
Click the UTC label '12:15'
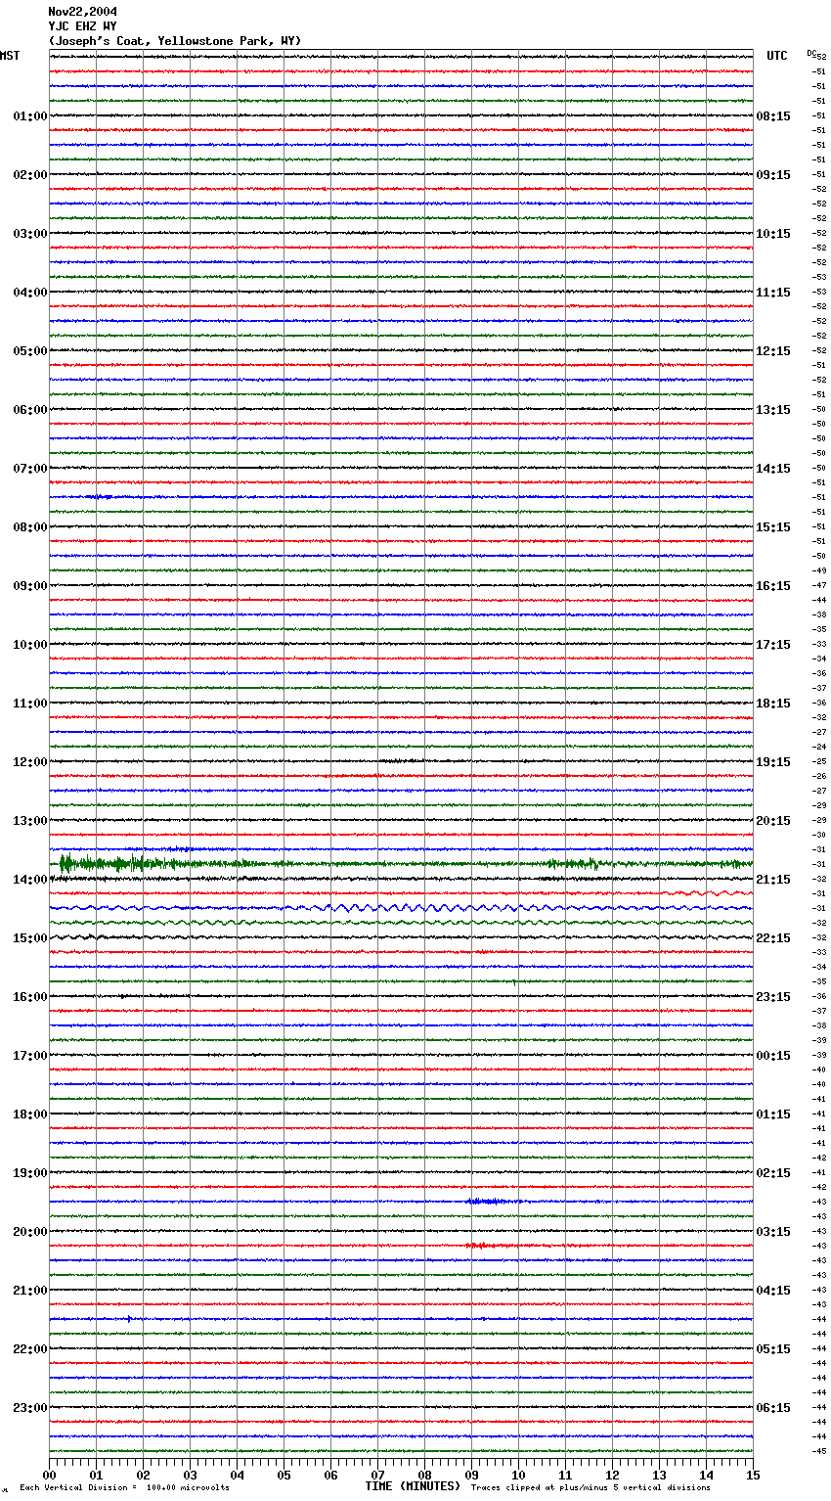click(773, 351)
